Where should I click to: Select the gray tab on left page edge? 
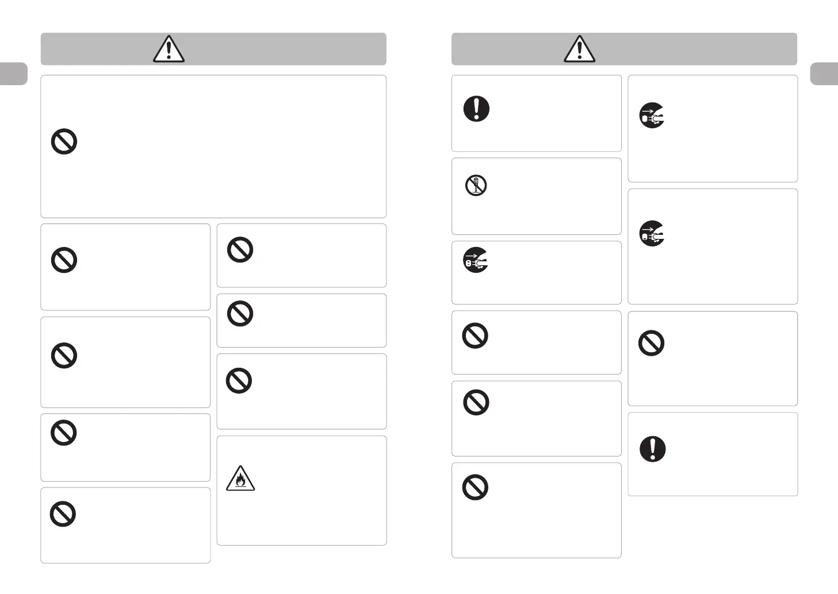(x=14, y=74)
